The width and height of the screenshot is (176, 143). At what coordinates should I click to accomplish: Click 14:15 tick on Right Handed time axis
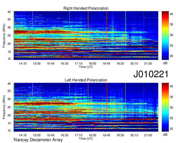point(23,63)
